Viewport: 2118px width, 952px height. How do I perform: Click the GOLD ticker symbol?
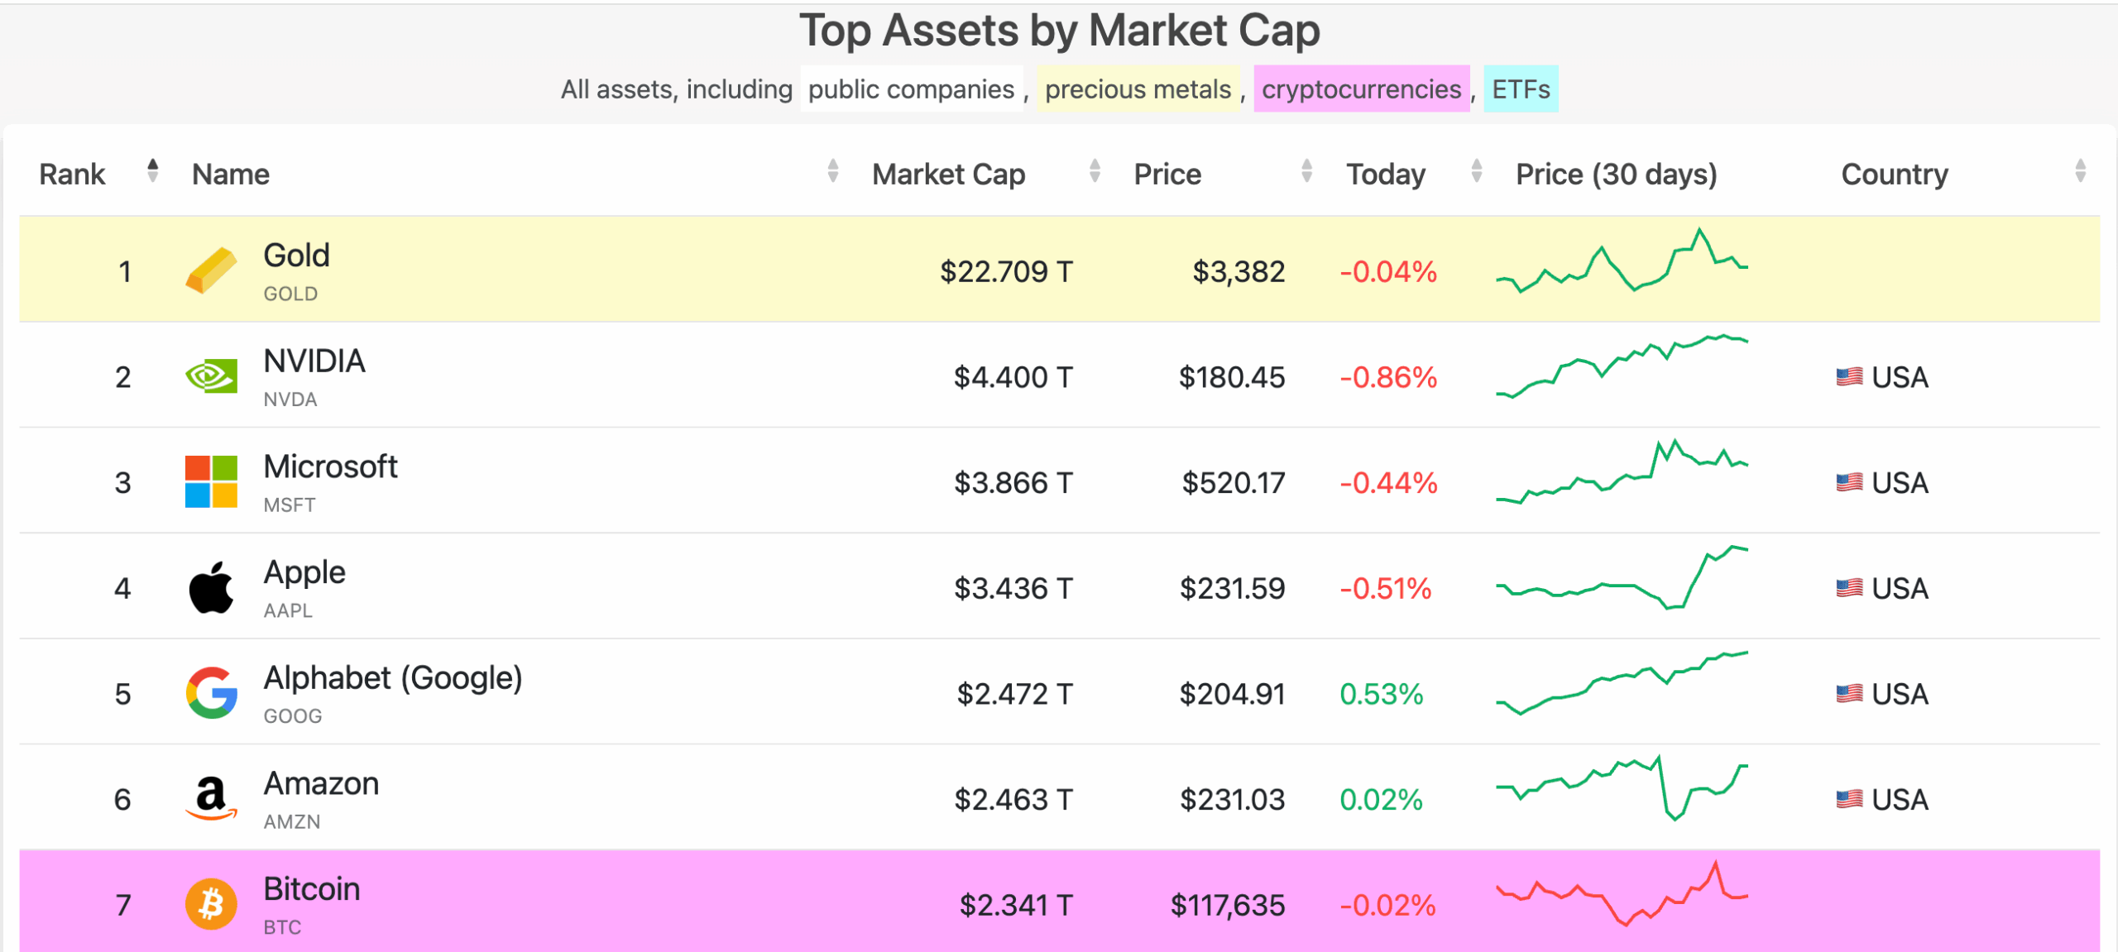pos(290,294)
